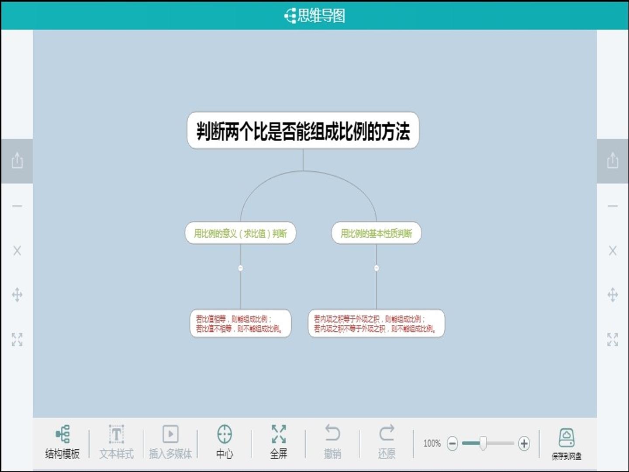The height and width of the screenshot is (472, 629).
Task: Increase zoom with the plus button
Action: coord(524,444)
